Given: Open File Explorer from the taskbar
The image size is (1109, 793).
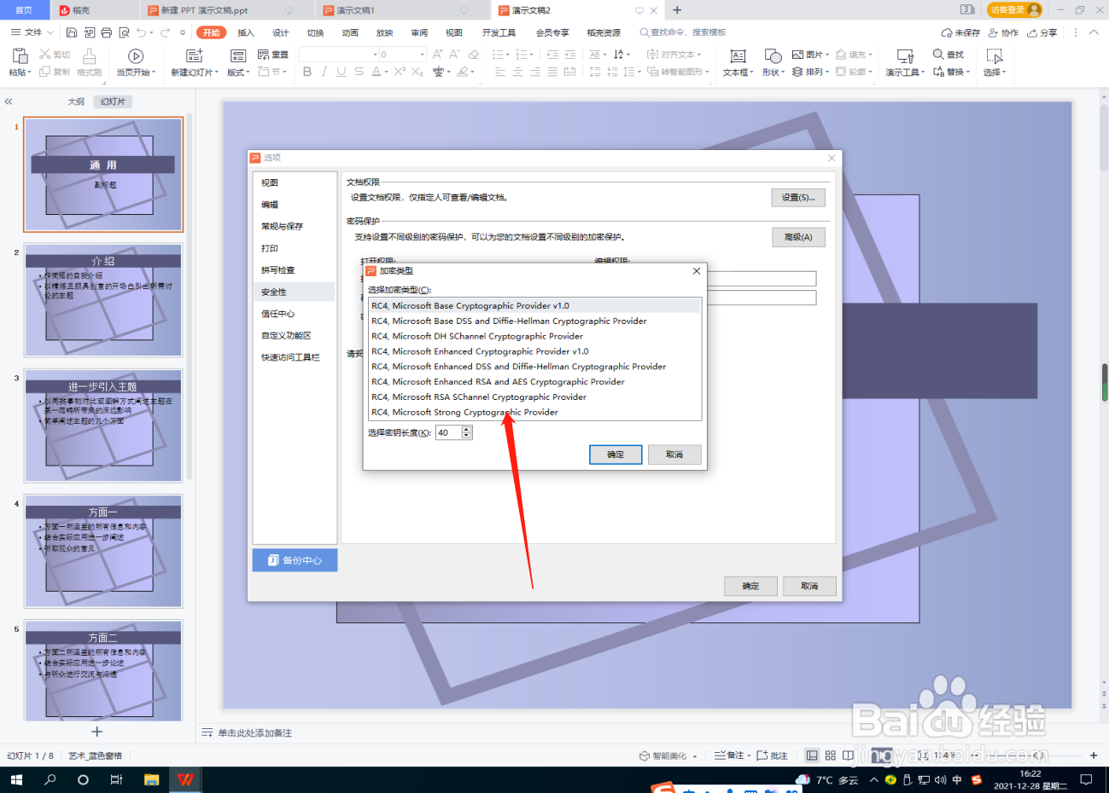Looking at the screenshot, I should tap(151, 779).
